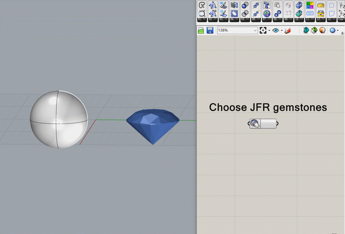Screen dimensions: 345x234
Task: Select the blue gemstone in the Rhino viewport
Action: pyautogui.click(x=153, y=127)
